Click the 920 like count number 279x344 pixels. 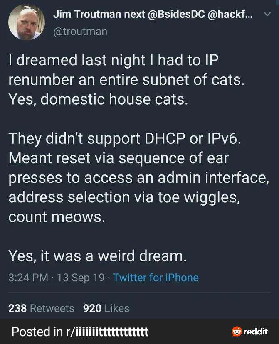pos(92,308)
